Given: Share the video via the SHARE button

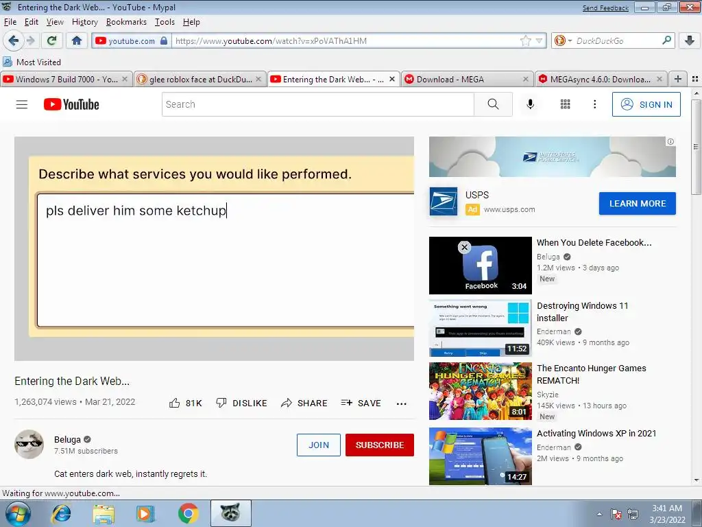Looking at the screenshot, I should (304, 403).
